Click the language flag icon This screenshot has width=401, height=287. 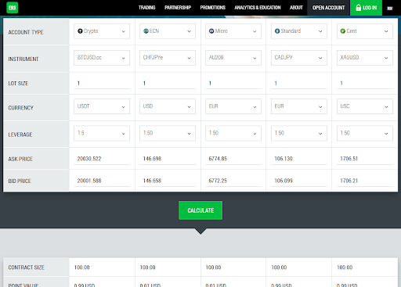pos(390,8)
